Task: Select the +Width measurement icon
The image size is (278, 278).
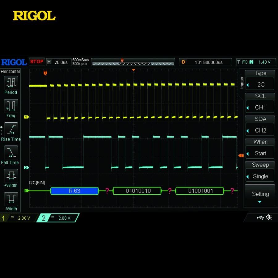Action: click(11, 175)
